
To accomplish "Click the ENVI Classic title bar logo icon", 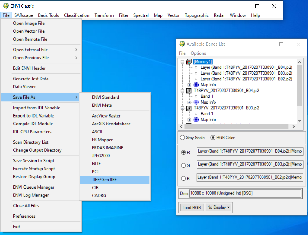I will (x=6, y=6).
